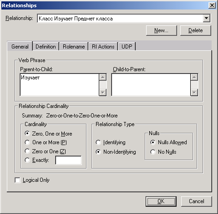Open the Relationship dropdown arrow
Viewport: 218px width, 214px height.
point(206,19)
